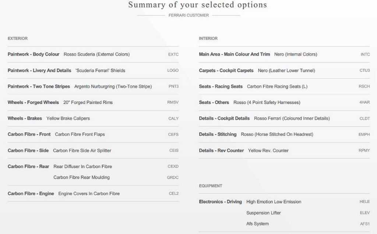The width and height of the screenshot is (377, 234).
Task: Click the 'Summary of your selected options' heading
Action: click(x=197, y=5)
